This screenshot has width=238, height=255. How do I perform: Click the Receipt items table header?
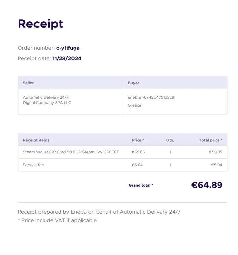(36, 140)
